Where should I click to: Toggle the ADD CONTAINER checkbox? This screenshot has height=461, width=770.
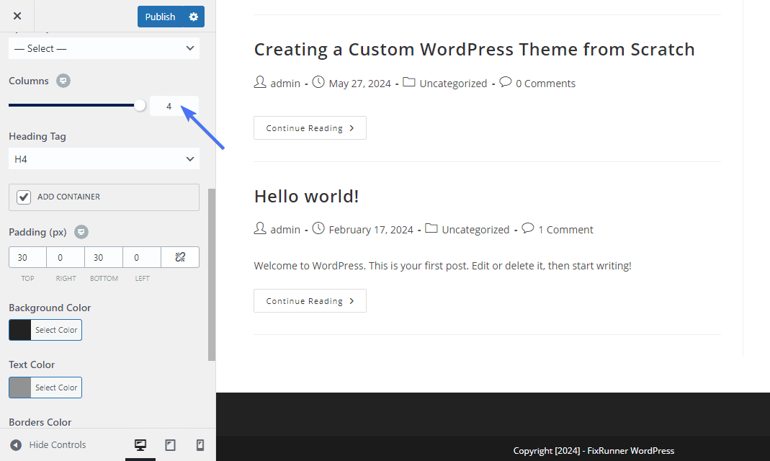point(24,197)
